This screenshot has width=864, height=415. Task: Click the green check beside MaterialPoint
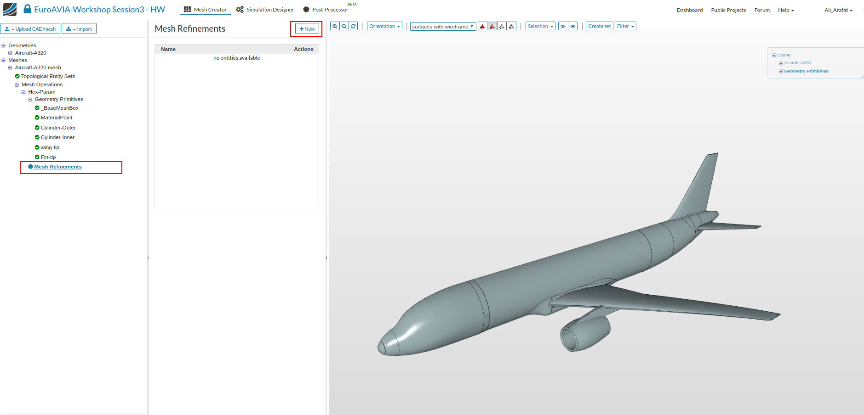(37, 118)
